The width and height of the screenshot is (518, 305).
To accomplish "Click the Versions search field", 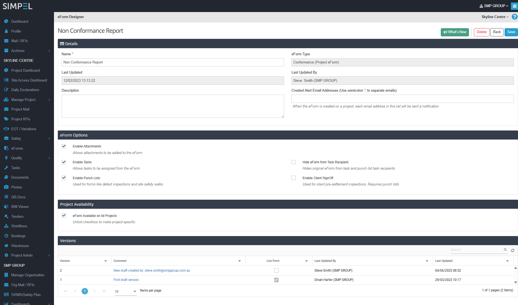I will point(477,250).
